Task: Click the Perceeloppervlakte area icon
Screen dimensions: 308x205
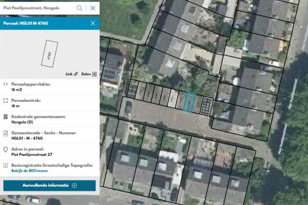Action: point(5,85)
